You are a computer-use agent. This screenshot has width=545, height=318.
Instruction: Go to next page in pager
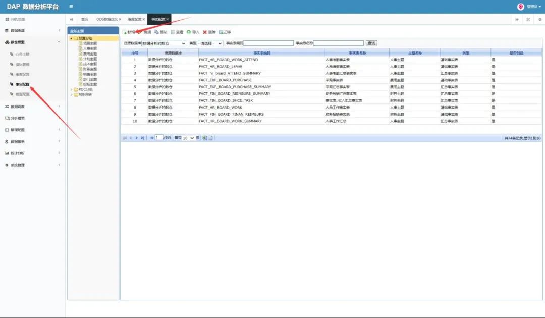tap(137, 138)
